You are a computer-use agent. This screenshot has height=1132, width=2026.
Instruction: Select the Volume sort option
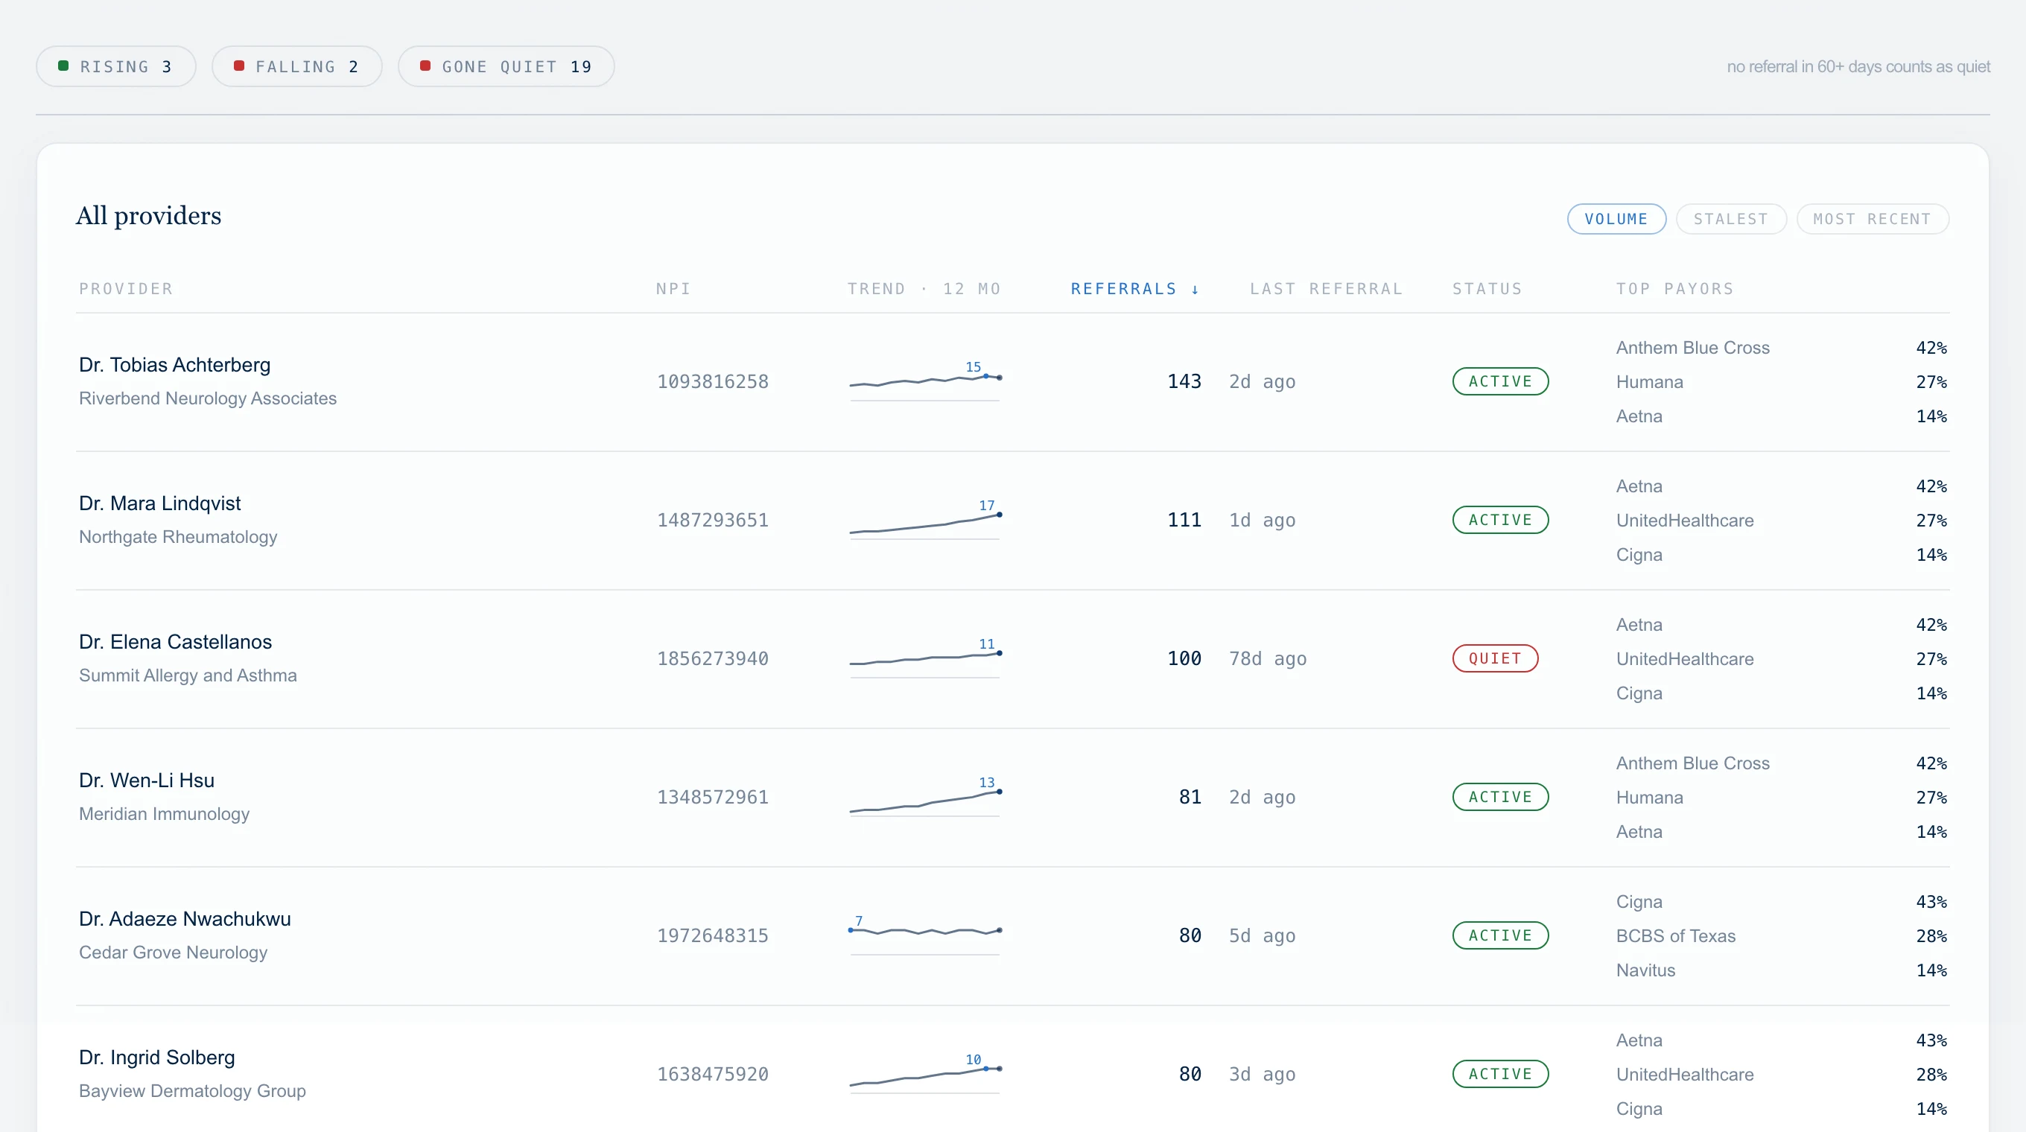coord(1616,219)
